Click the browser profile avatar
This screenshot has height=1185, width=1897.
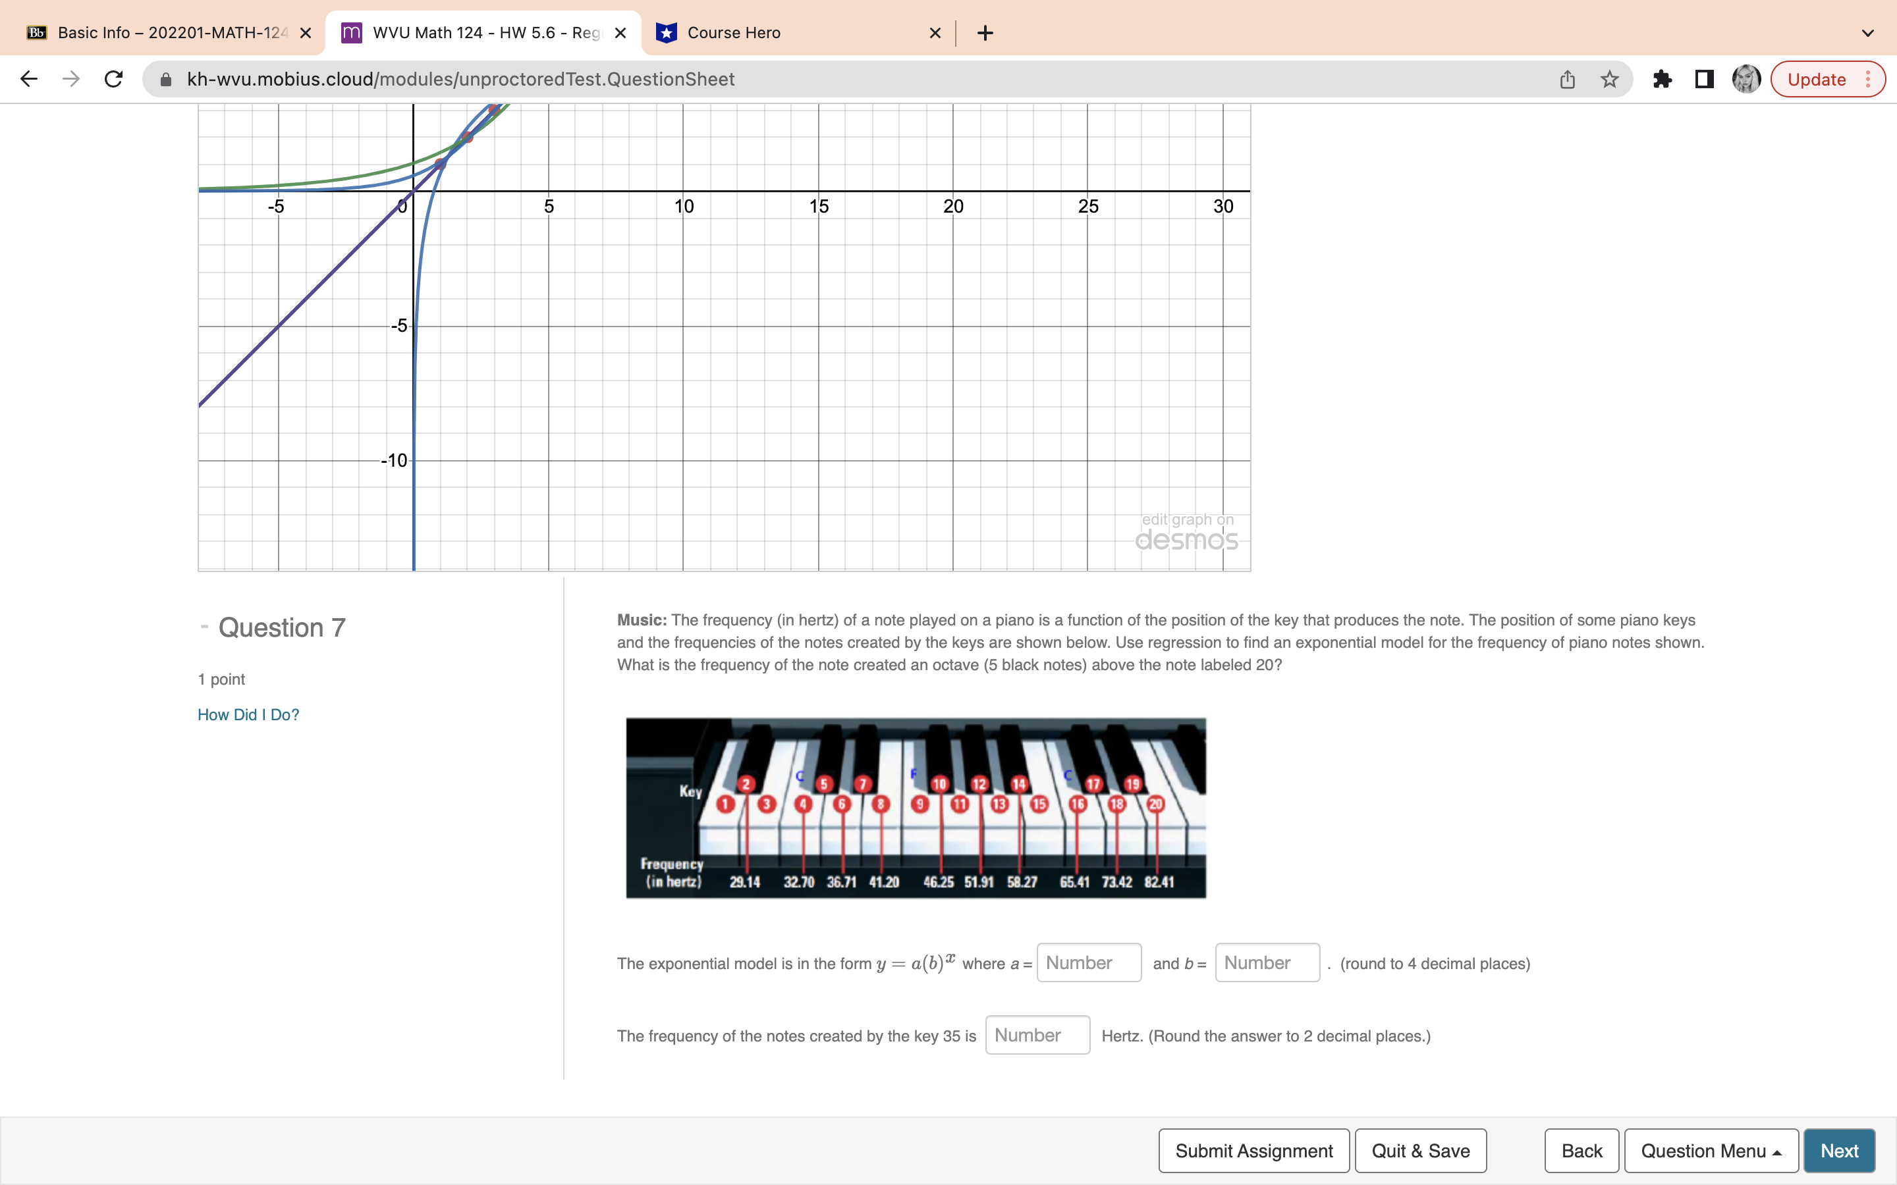point(1746,78)
